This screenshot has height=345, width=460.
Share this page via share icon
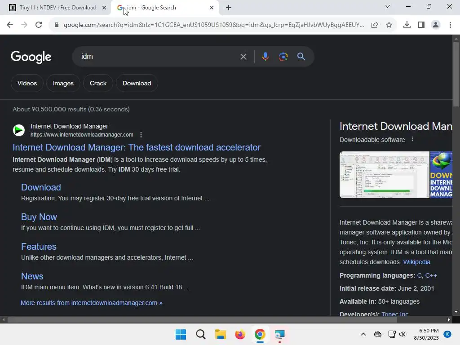tap(375, 25)
